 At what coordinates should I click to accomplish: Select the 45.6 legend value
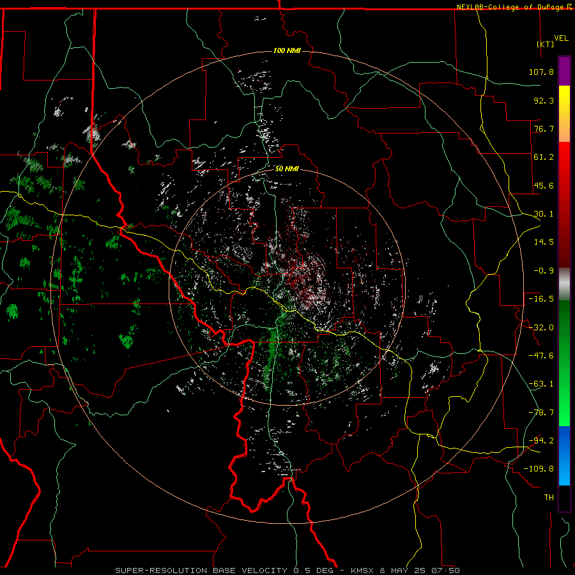point(544,185)
